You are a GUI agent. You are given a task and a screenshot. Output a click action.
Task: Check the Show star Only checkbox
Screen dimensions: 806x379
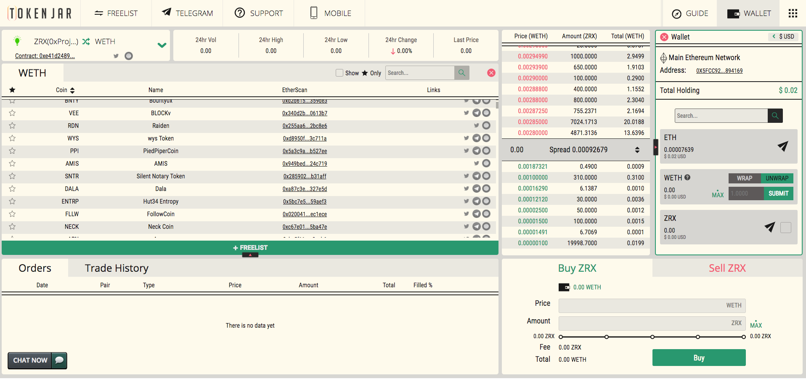coord(339,73)
